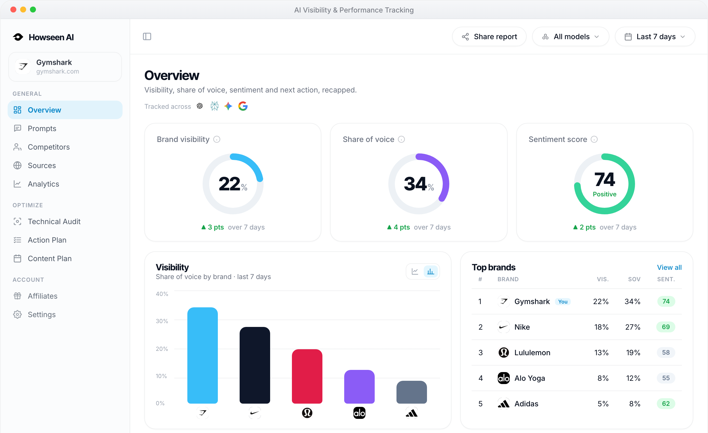Open Settings in the sidebar
The height and width of the screenshot is (433, 708).
tap(65, 314)
